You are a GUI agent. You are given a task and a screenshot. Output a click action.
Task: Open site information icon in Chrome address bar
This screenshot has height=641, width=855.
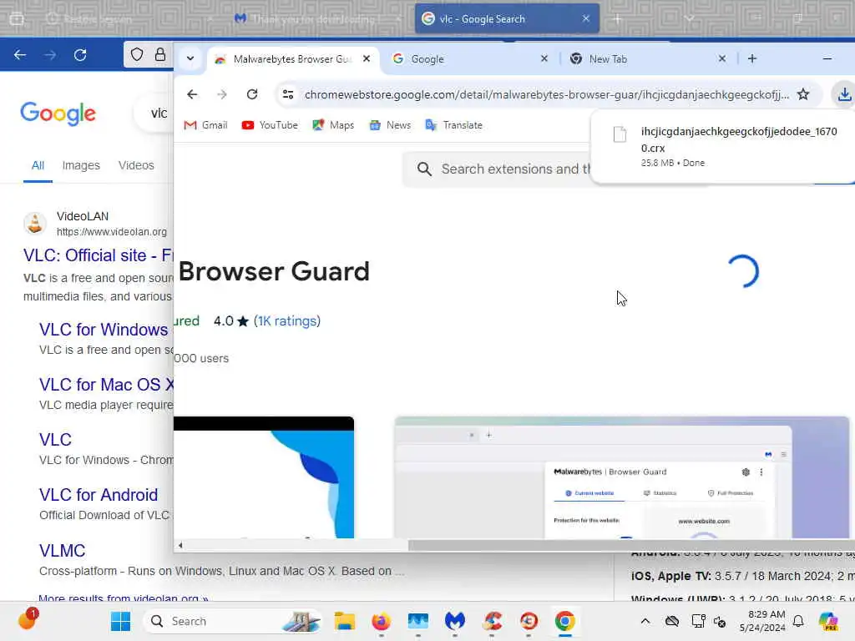[x=288, y=94]
